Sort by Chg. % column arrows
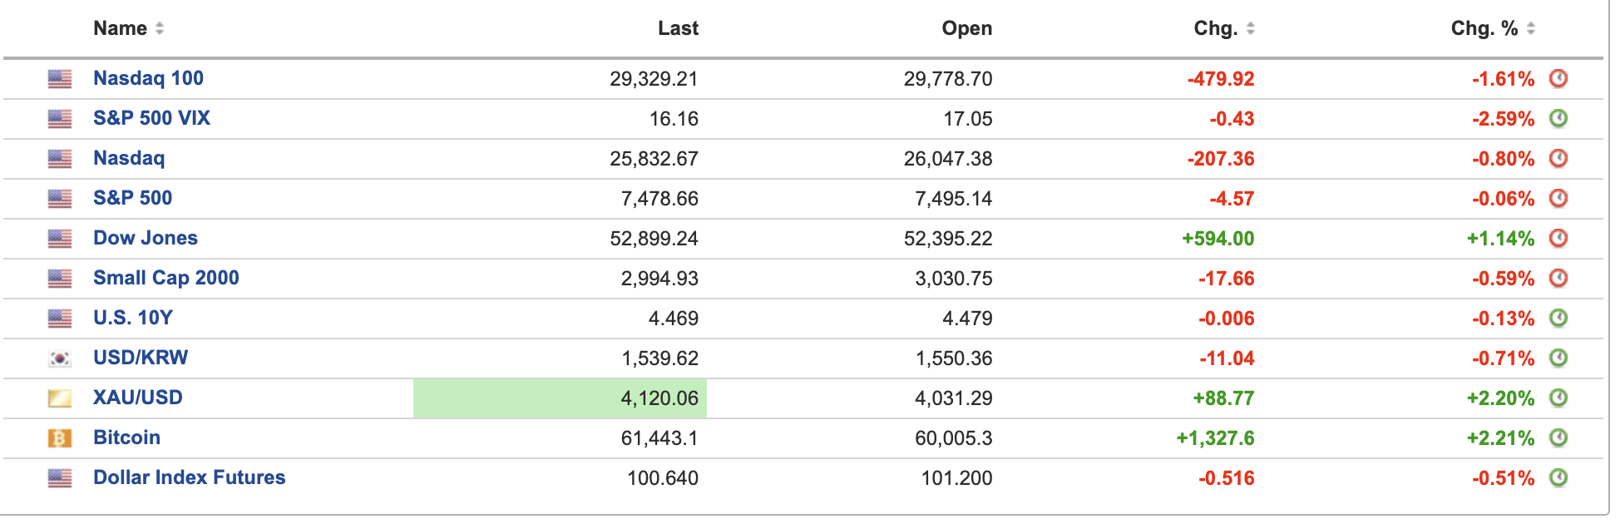Screen dimensions: 1620x524 coord(1530,28)
